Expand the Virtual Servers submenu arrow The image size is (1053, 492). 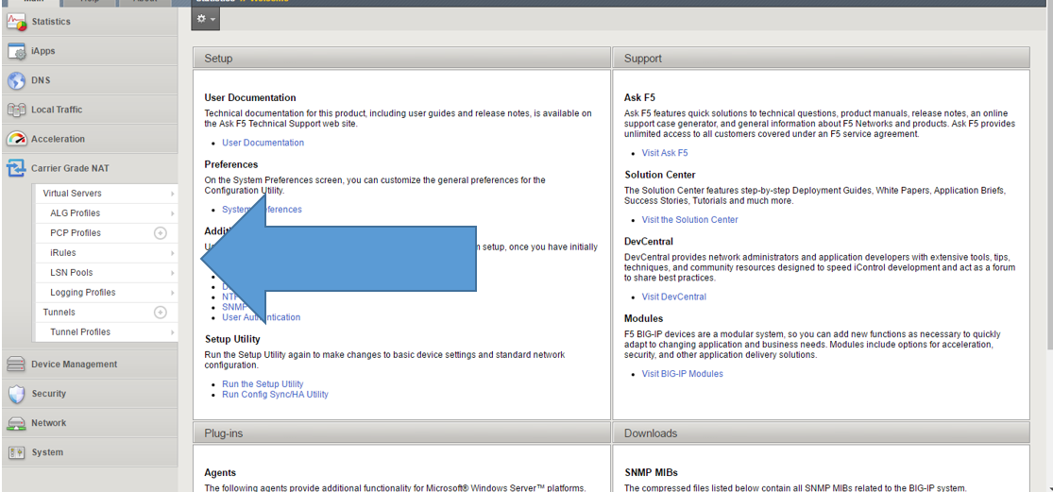172,194
